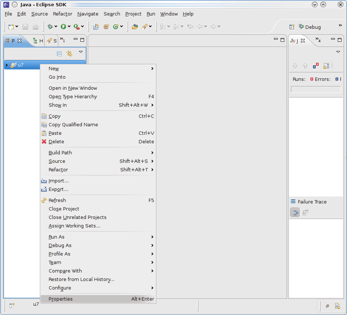Show hidden tabs in the JUnit view stack
The image size is (347, 315).
(x=318, y=40)
